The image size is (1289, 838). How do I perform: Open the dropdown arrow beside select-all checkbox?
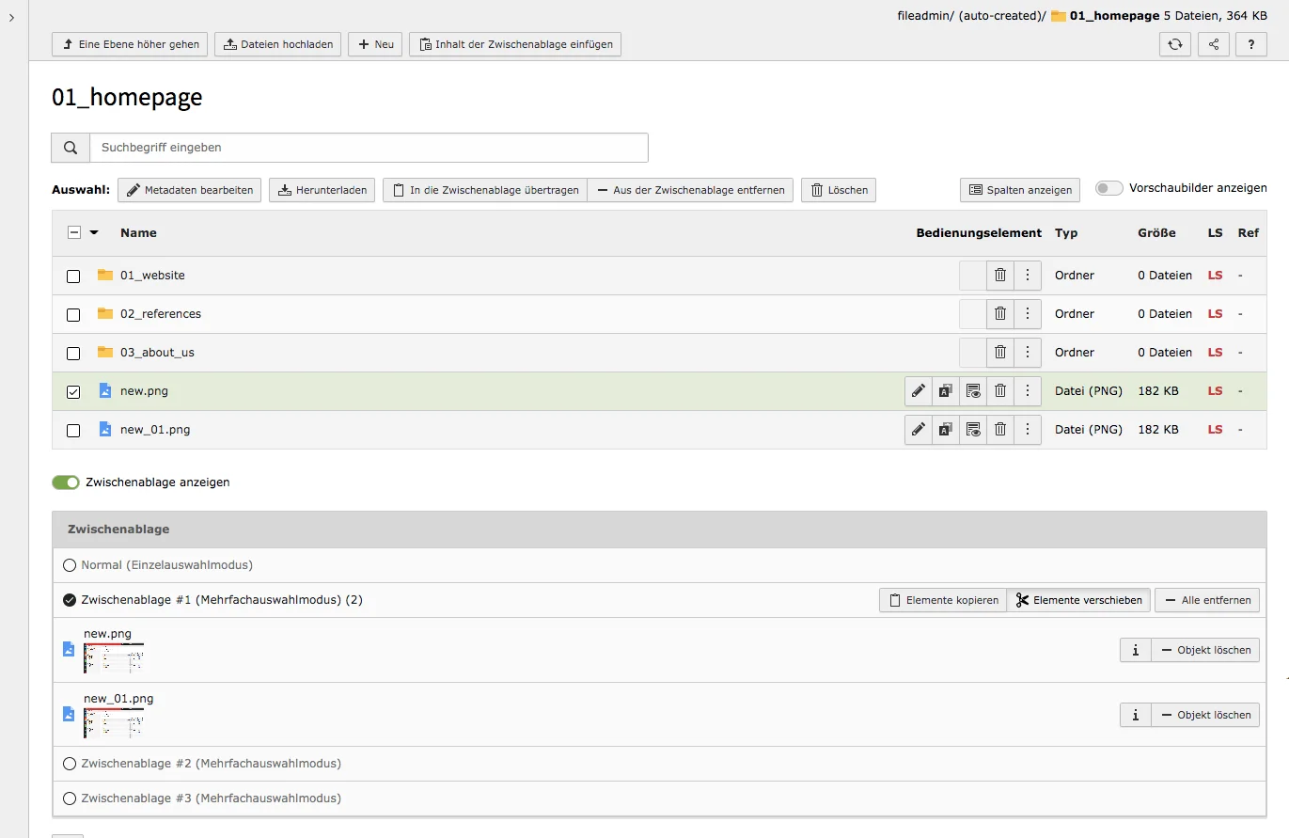point(92,231)
